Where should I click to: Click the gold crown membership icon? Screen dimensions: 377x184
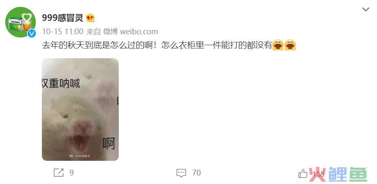tap(90, 18)
